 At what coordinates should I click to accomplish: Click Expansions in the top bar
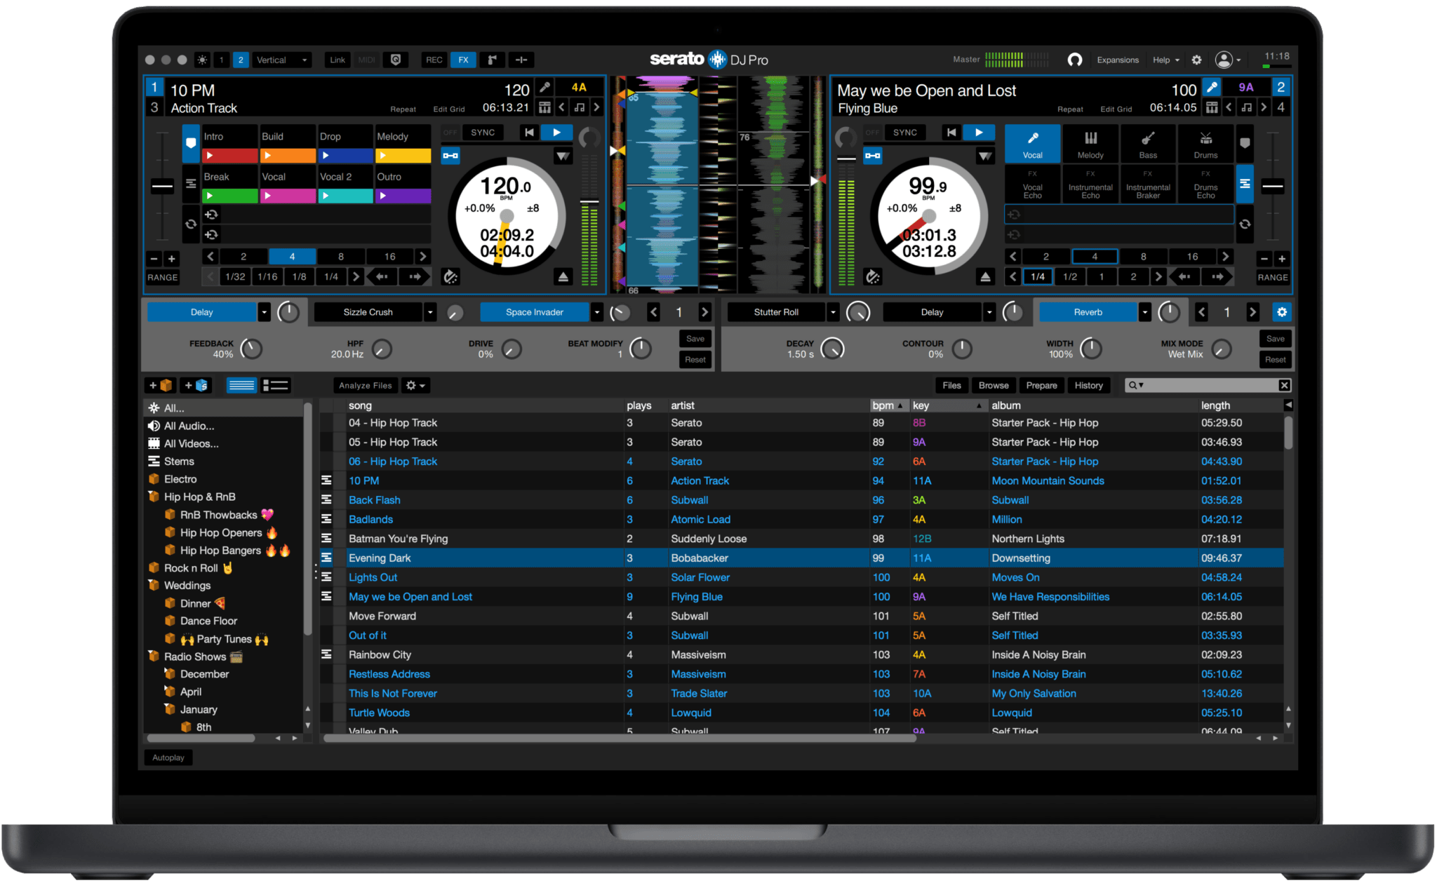click(x=1118, y=60)
